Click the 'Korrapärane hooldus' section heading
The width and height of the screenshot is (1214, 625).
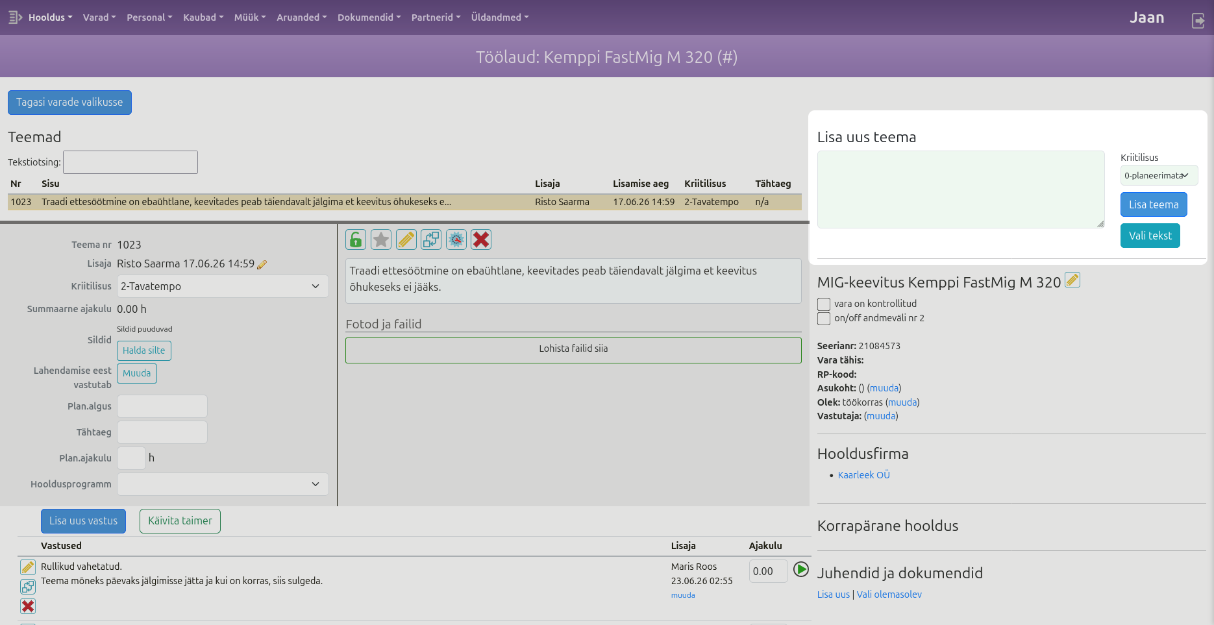[x=887, y=526]
